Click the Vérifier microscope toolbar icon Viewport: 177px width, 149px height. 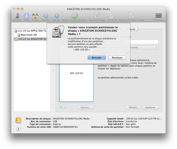(17, 15)
